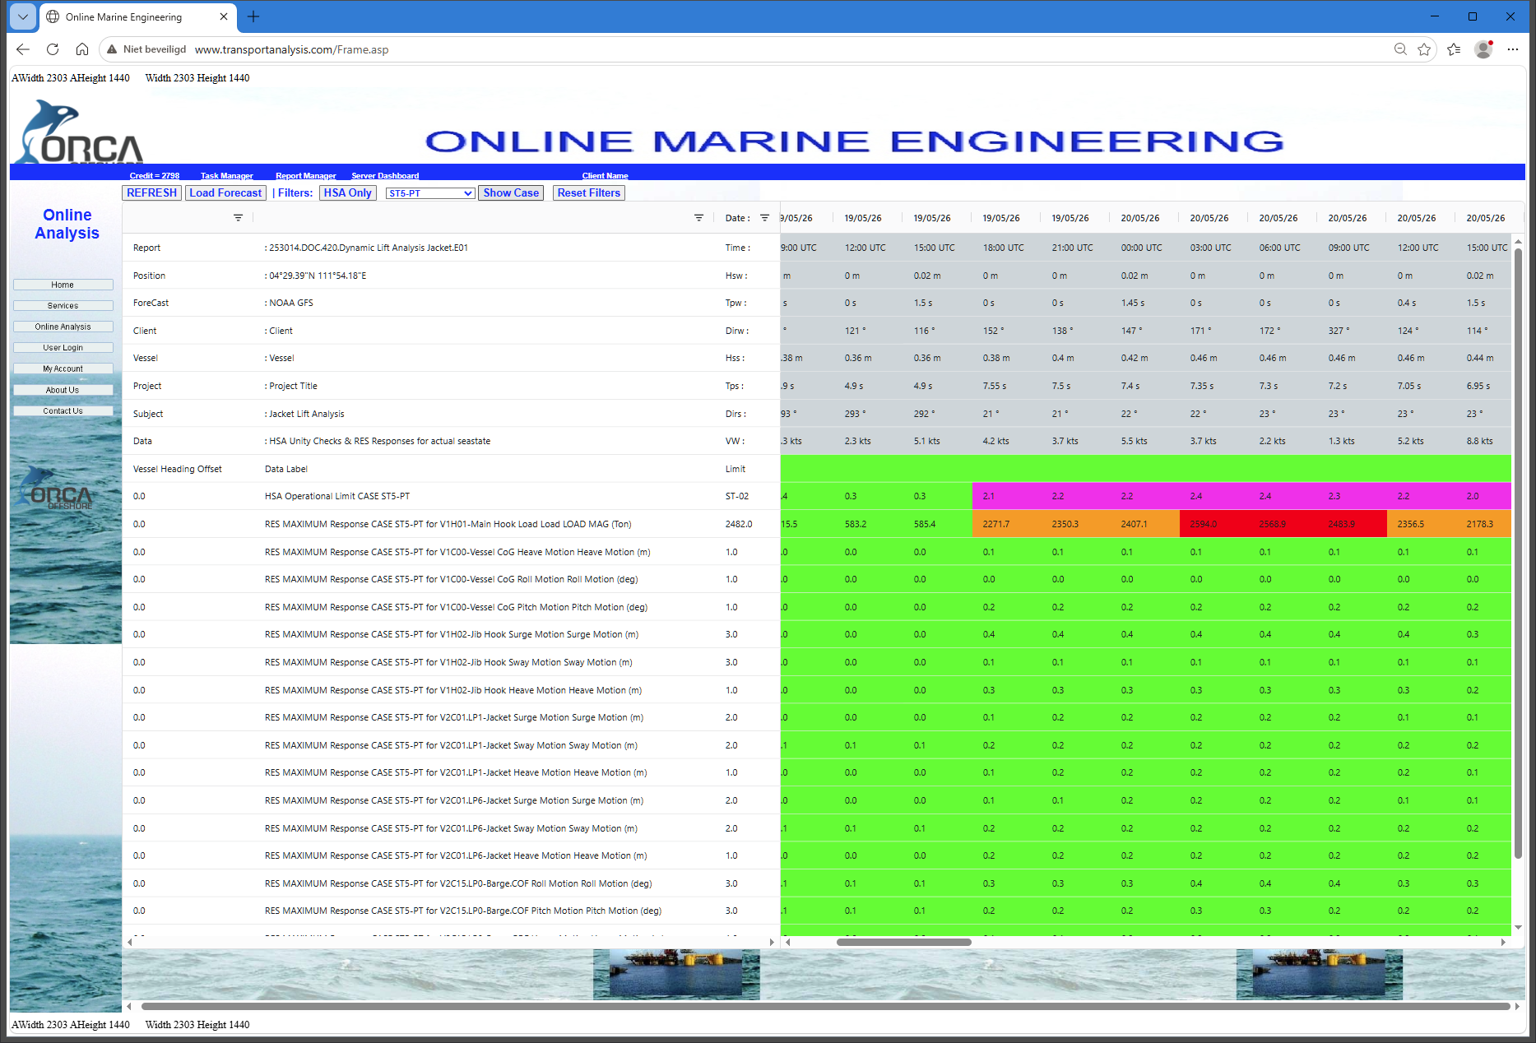Select Contact Us in side menu

pos(63,410)
